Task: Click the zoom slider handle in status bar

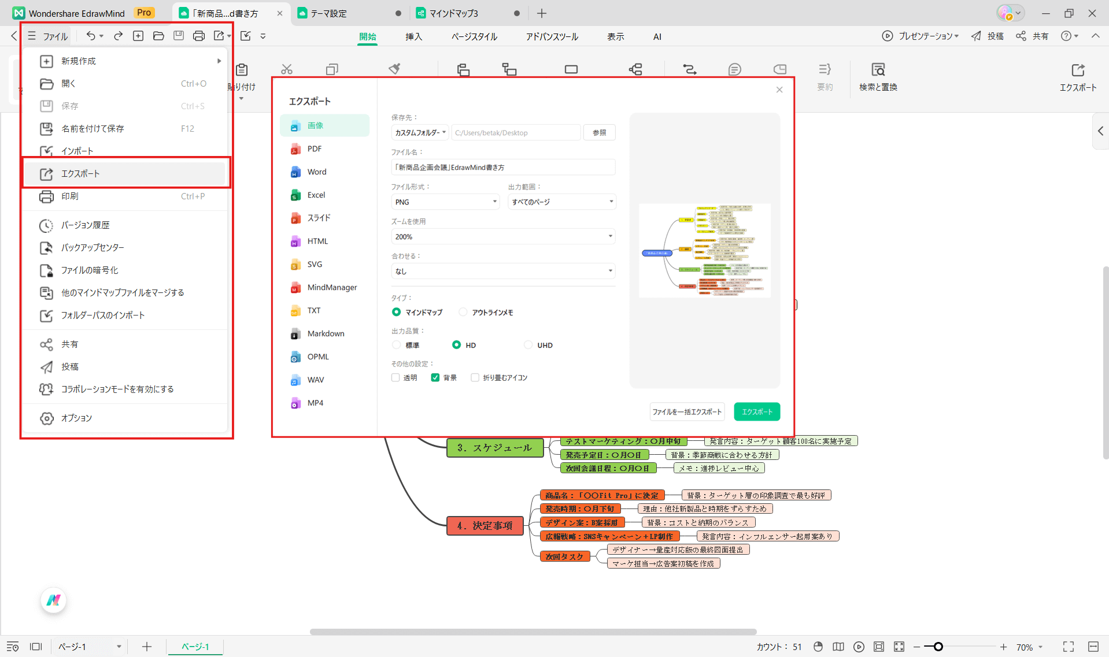Action: (x=938, y=647)
